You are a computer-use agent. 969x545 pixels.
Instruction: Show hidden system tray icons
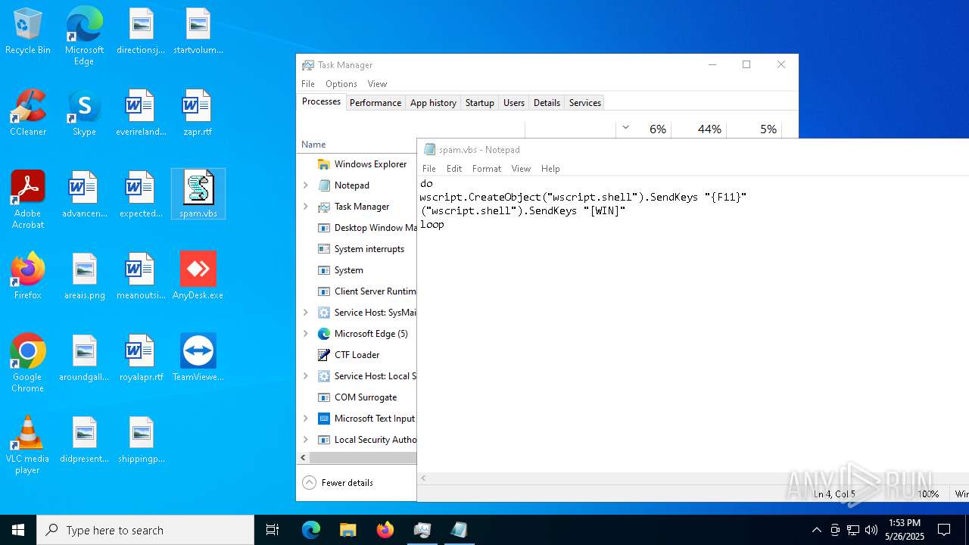click(816, 530)
